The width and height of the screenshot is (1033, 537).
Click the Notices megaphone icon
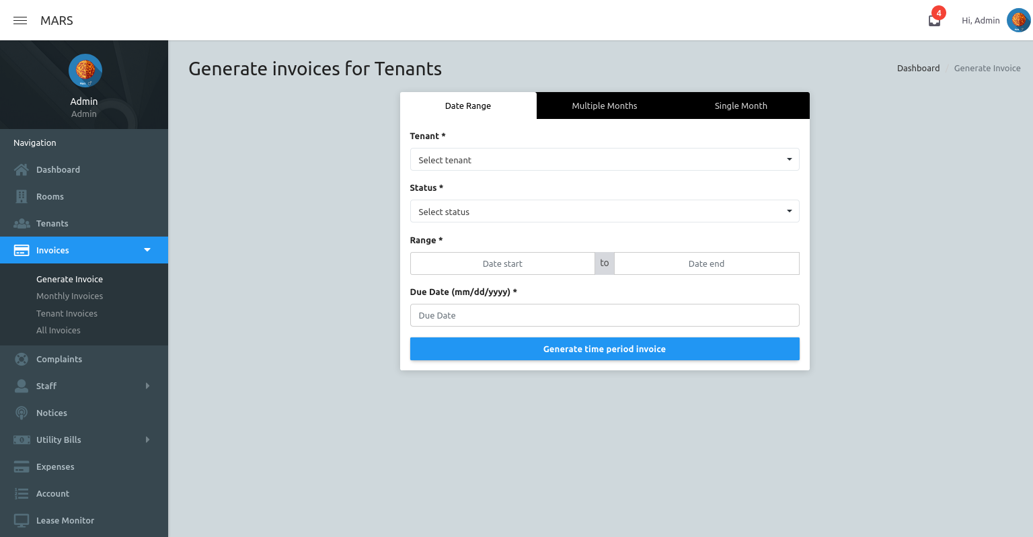pyautogui.click(x=20, y=413)
